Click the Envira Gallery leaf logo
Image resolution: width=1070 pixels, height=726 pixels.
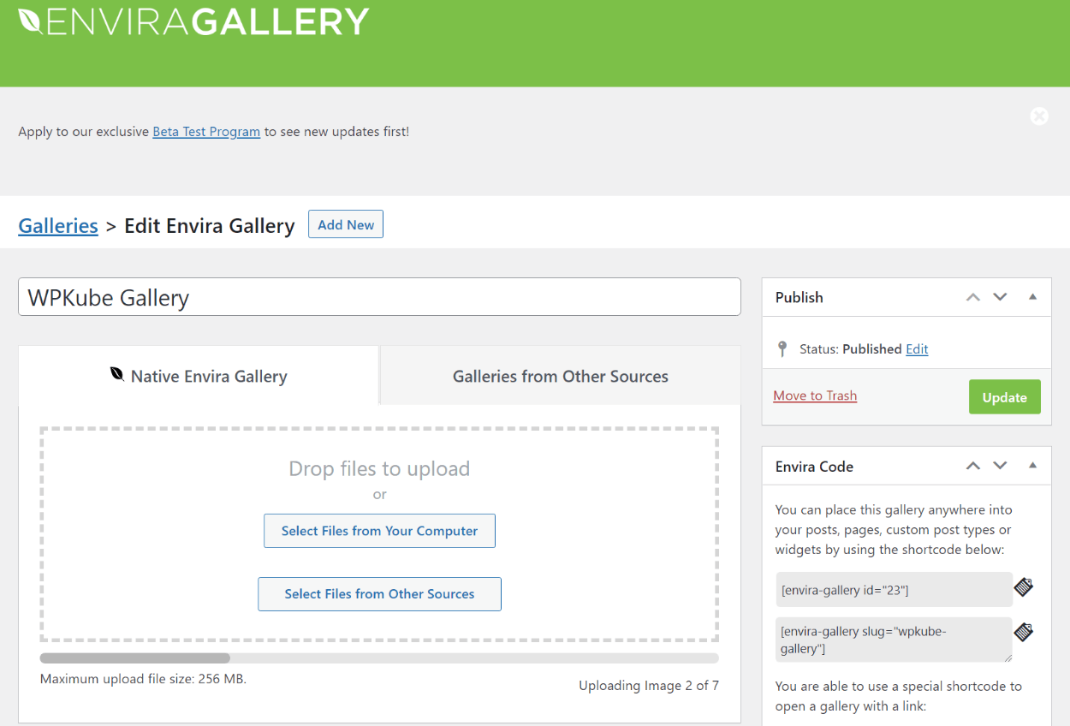pos(193,22)
